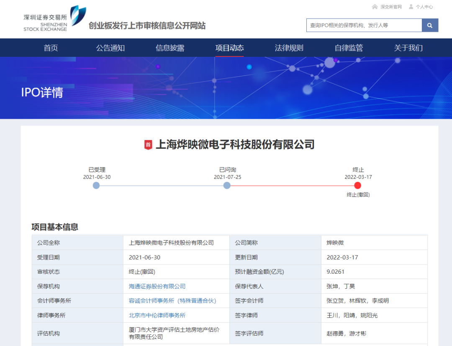Click the home icon before 深交所官网
The height and width of the screenshot is (346, 452).
coord(374,7)
